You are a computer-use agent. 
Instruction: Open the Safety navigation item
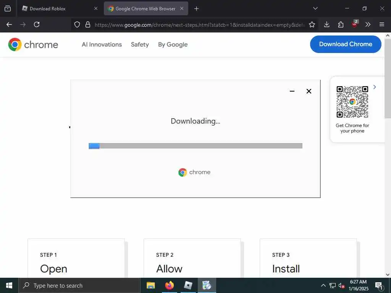140,45
